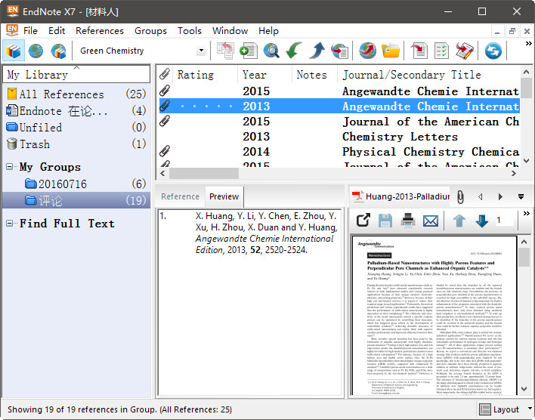This screenshot has height=420, width=535.
Task: Click Copy to Local Library icon
Action: 225,51
